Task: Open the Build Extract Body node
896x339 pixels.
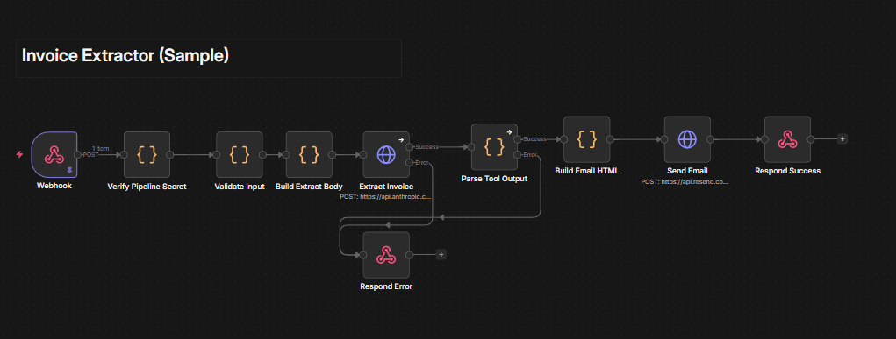Action: pos(309,154)
